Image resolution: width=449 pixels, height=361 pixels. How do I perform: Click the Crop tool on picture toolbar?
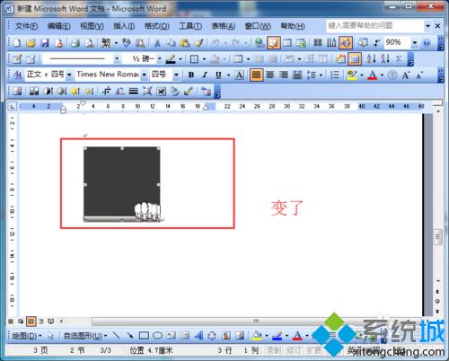[106, 91]
